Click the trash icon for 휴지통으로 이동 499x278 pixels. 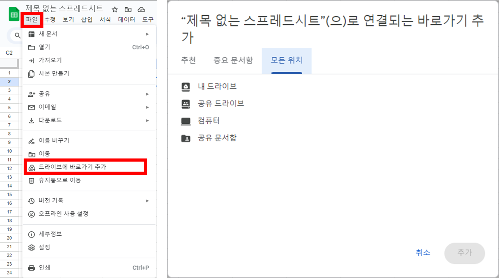click(31, 180)
